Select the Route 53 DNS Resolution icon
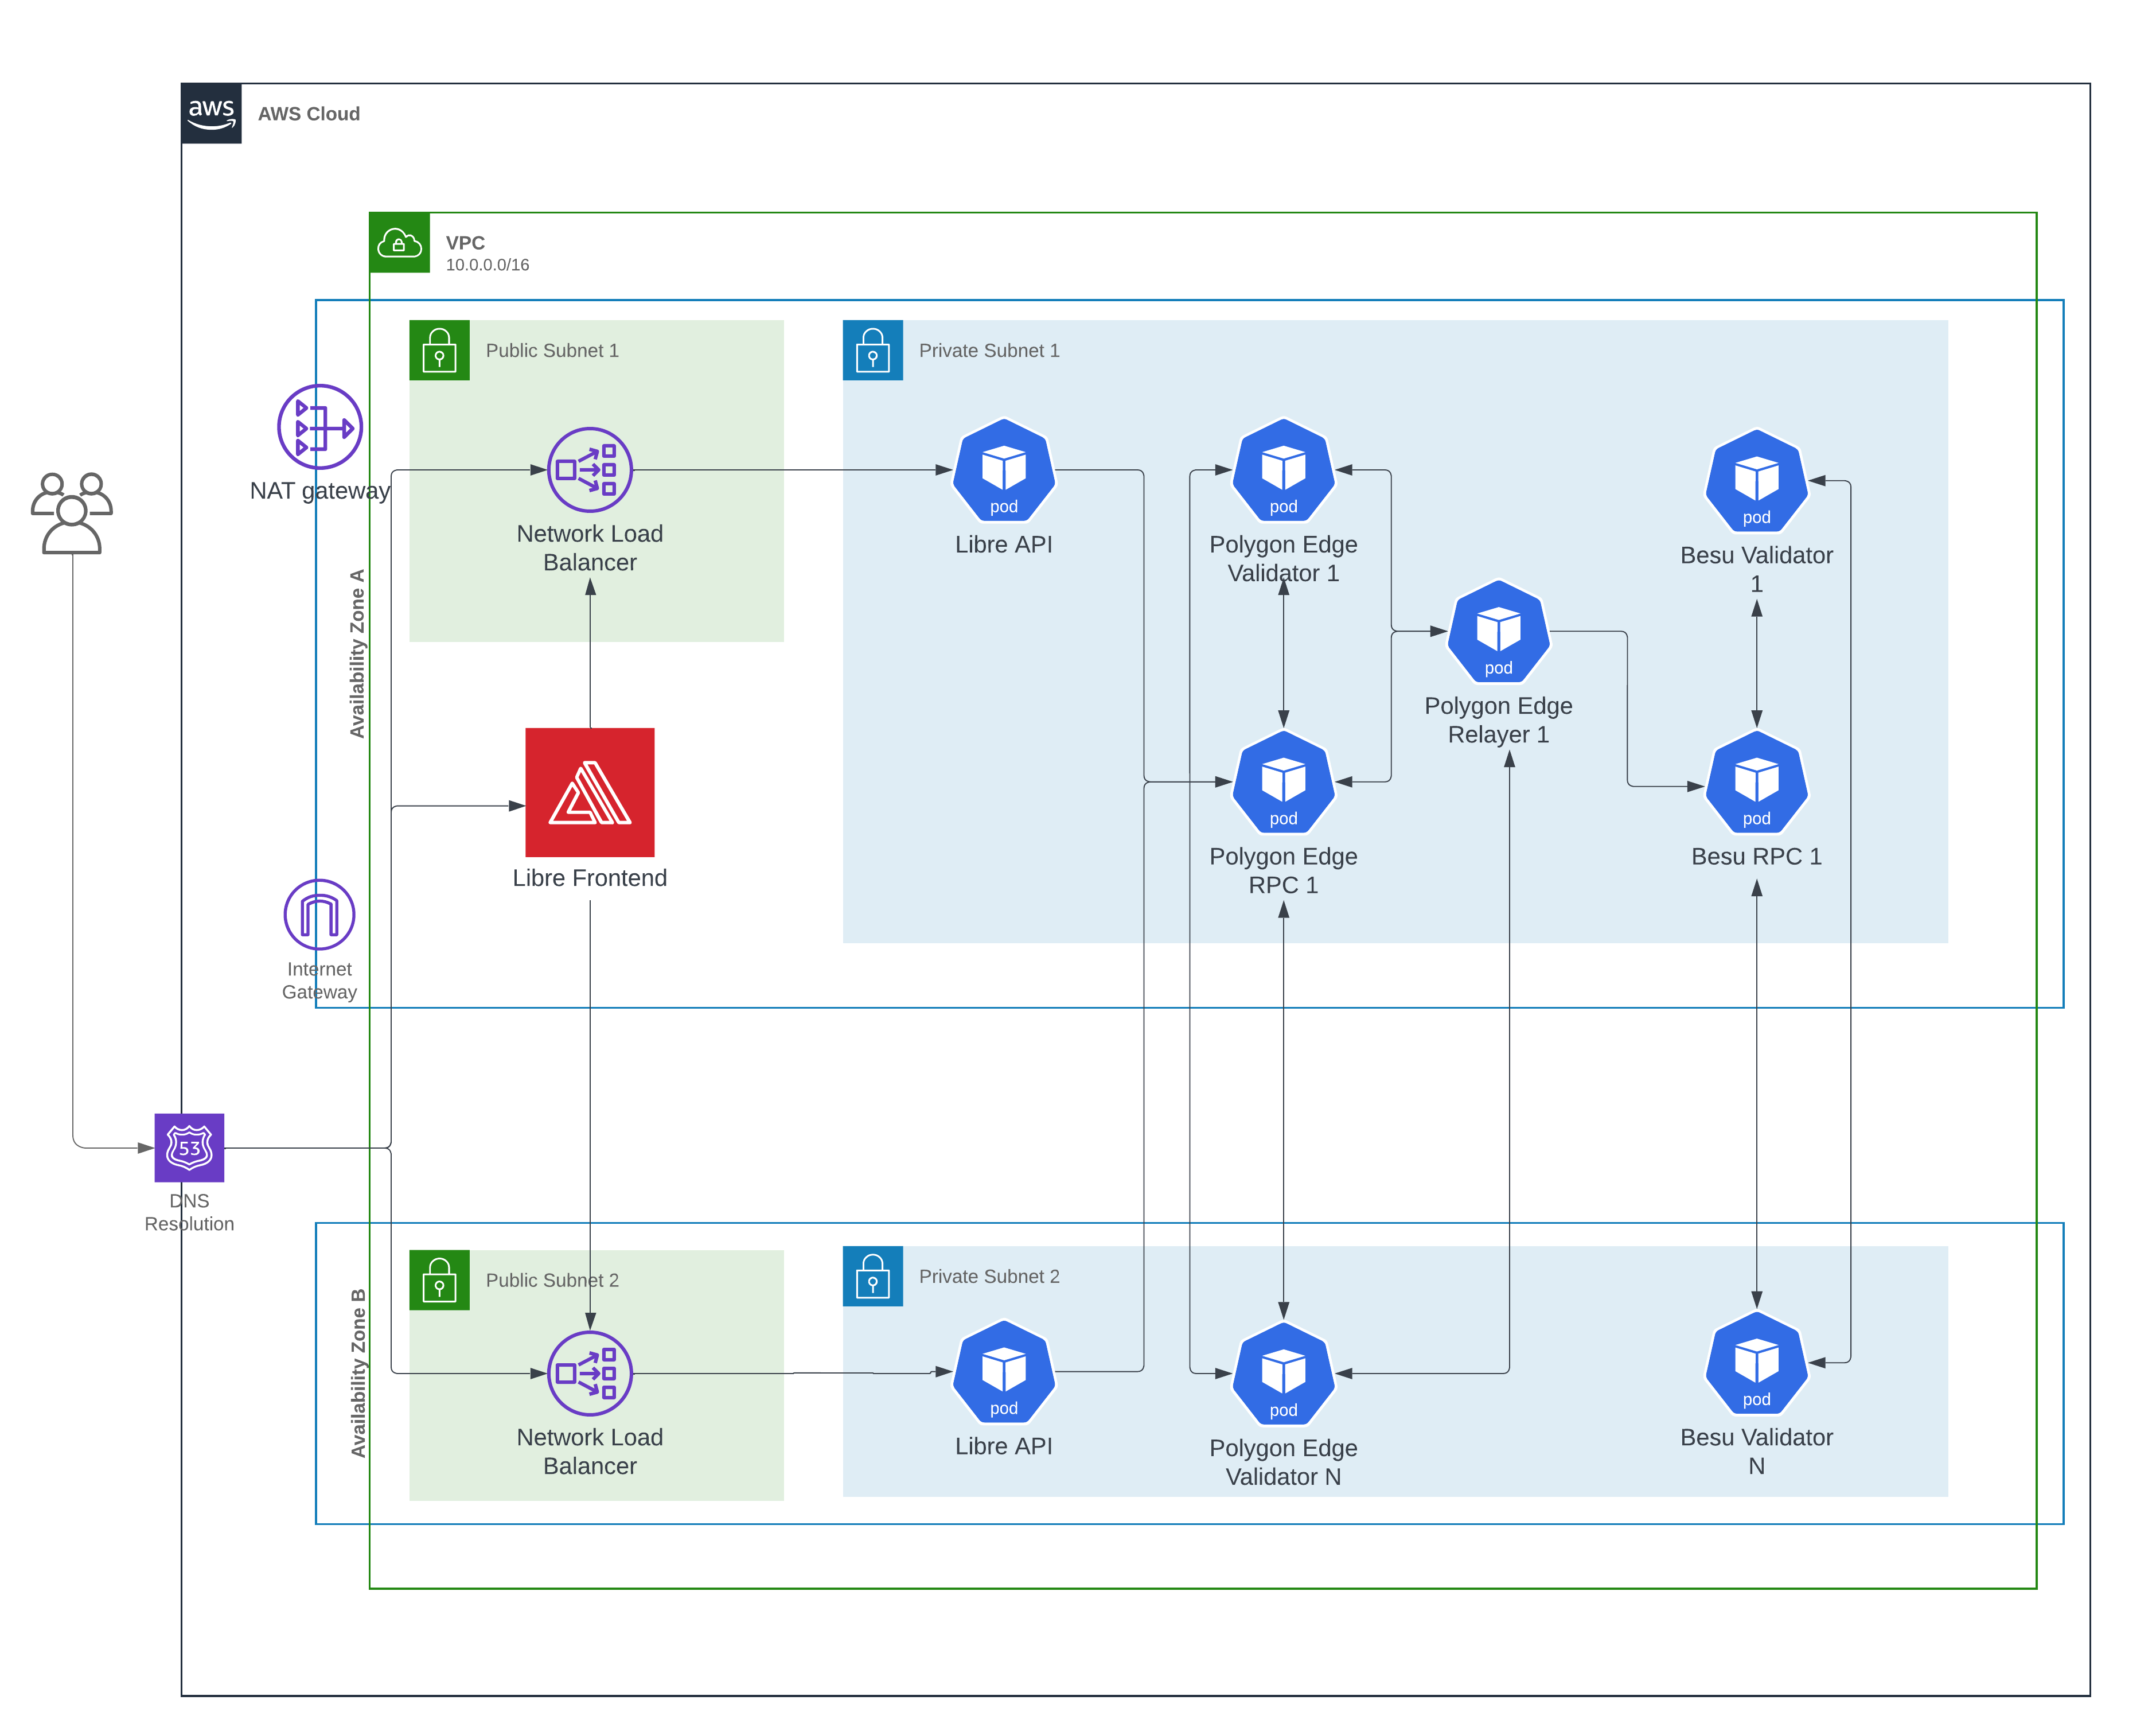 tap(189, 1147)
